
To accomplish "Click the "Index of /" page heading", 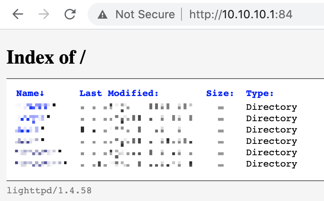I will pyautogui.click(x=46, y=57).
